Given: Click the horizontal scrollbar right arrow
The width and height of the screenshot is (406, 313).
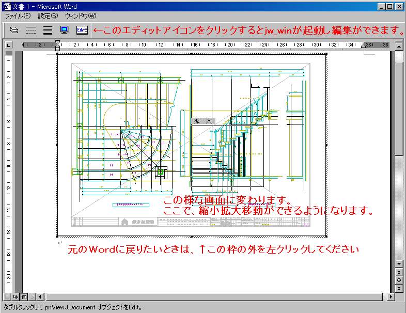Looking at the screenshot, I should pos(391,296).
